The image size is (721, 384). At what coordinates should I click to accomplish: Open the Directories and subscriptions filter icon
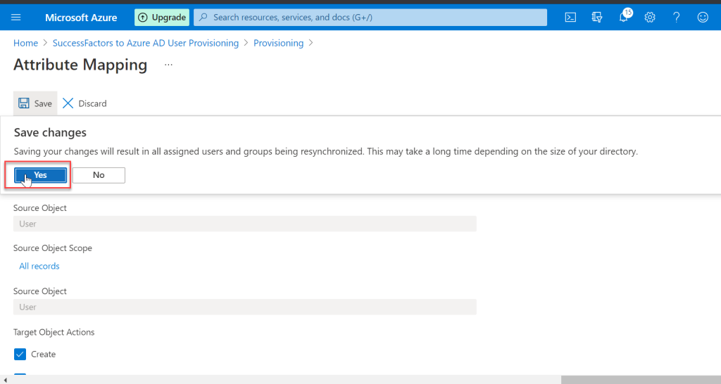[x=597, y=18]
